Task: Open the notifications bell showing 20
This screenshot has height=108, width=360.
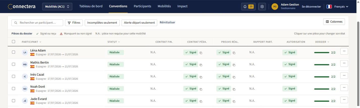Action: 248,7
